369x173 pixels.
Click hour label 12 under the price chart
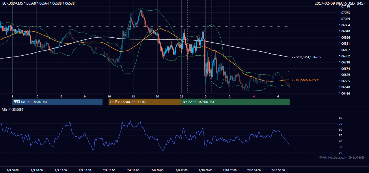(61, 96)
